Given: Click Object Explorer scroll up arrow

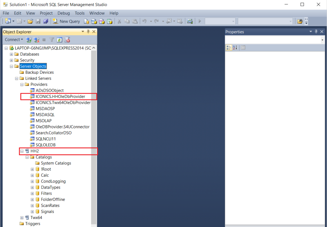Looking at the screenshot, I should click(x=94, y=48).
